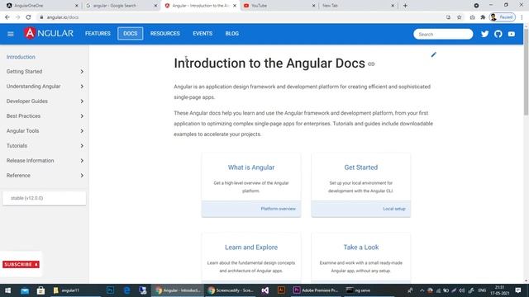The width and height of the screenshot is (529, 297).
Task: Open the notification center icon
Action: coord(518,290)
